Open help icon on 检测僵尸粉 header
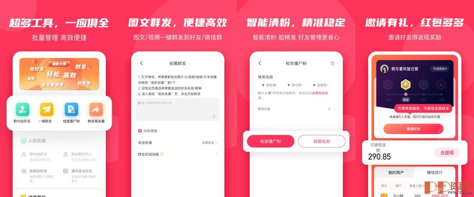Viewport: 474px width, 197px height. 333,63
